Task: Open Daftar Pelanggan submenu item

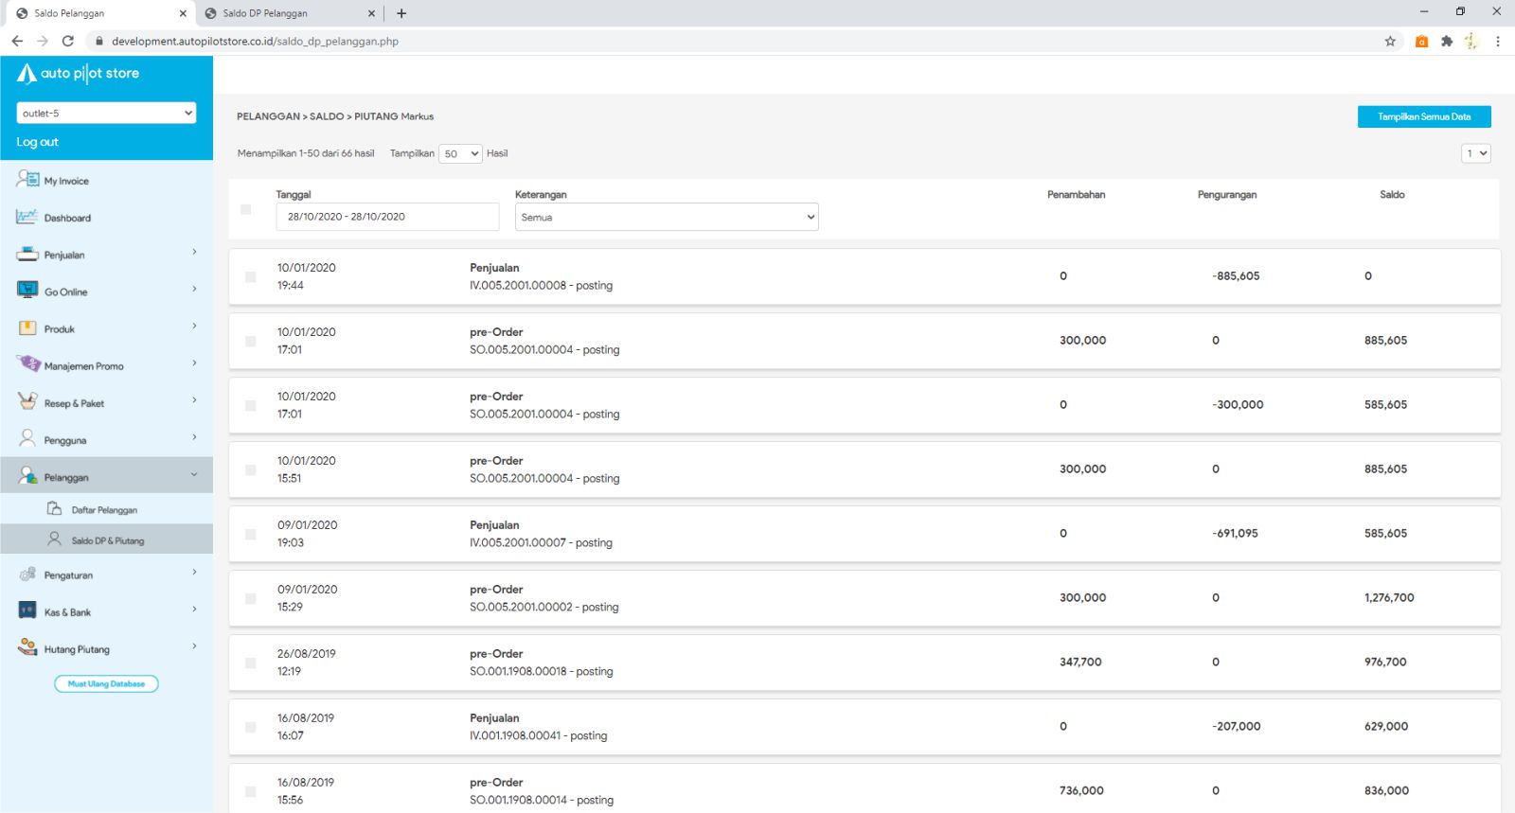Action: tap(104, 510)
